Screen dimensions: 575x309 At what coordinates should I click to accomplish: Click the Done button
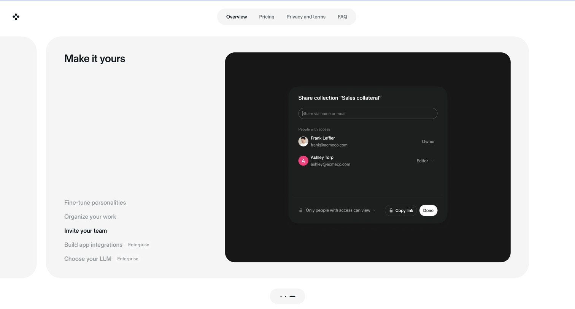[x=428, y=211]
